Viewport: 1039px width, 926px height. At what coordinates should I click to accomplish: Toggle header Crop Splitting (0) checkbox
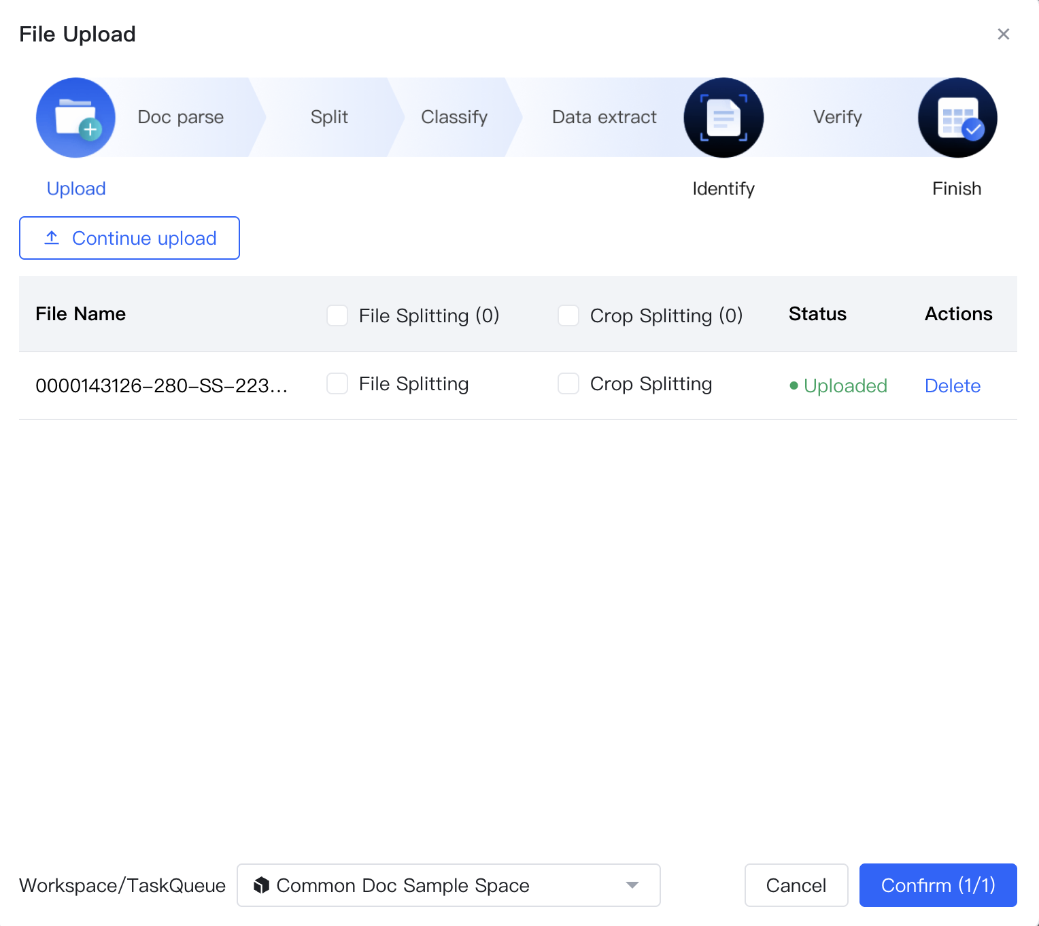coord(568,315)
